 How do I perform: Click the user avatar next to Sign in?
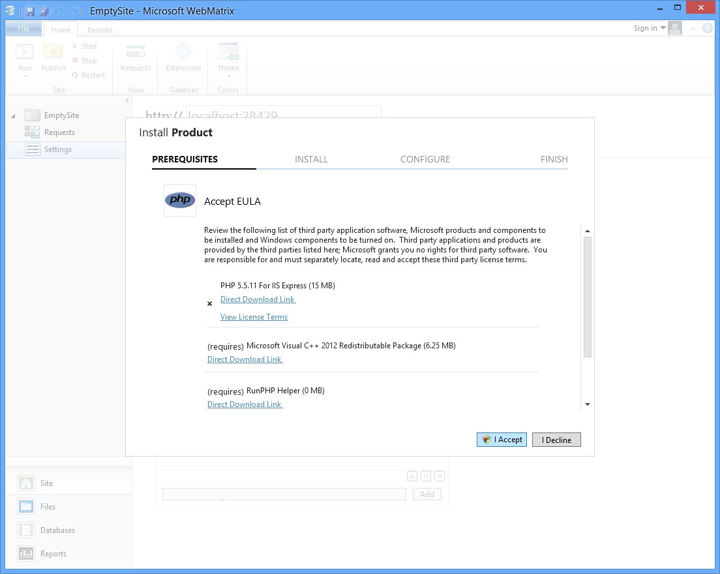(x=674, y=29)
